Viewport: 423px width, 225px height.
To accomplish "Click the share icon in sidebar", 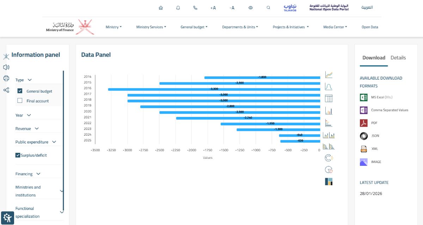I will coord(6,90).
